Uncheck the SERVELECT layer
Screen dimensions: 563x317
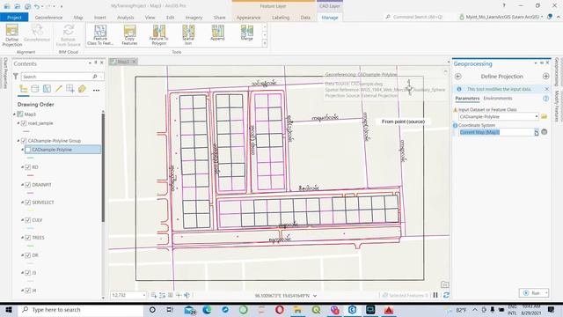coord(27,203)
